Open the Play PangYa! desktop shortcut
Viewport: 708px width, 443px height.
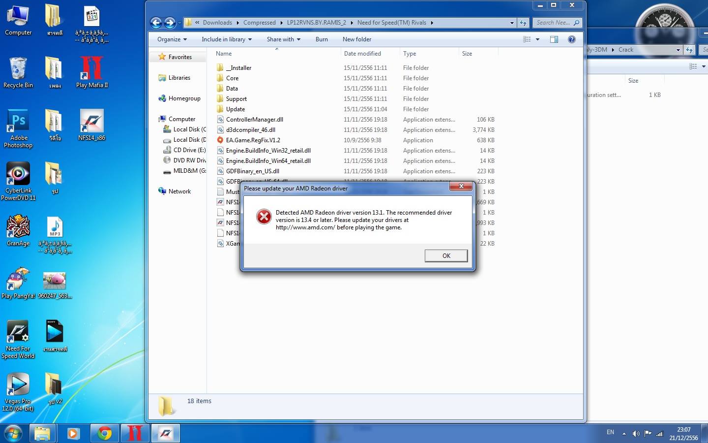coord(18,284)
